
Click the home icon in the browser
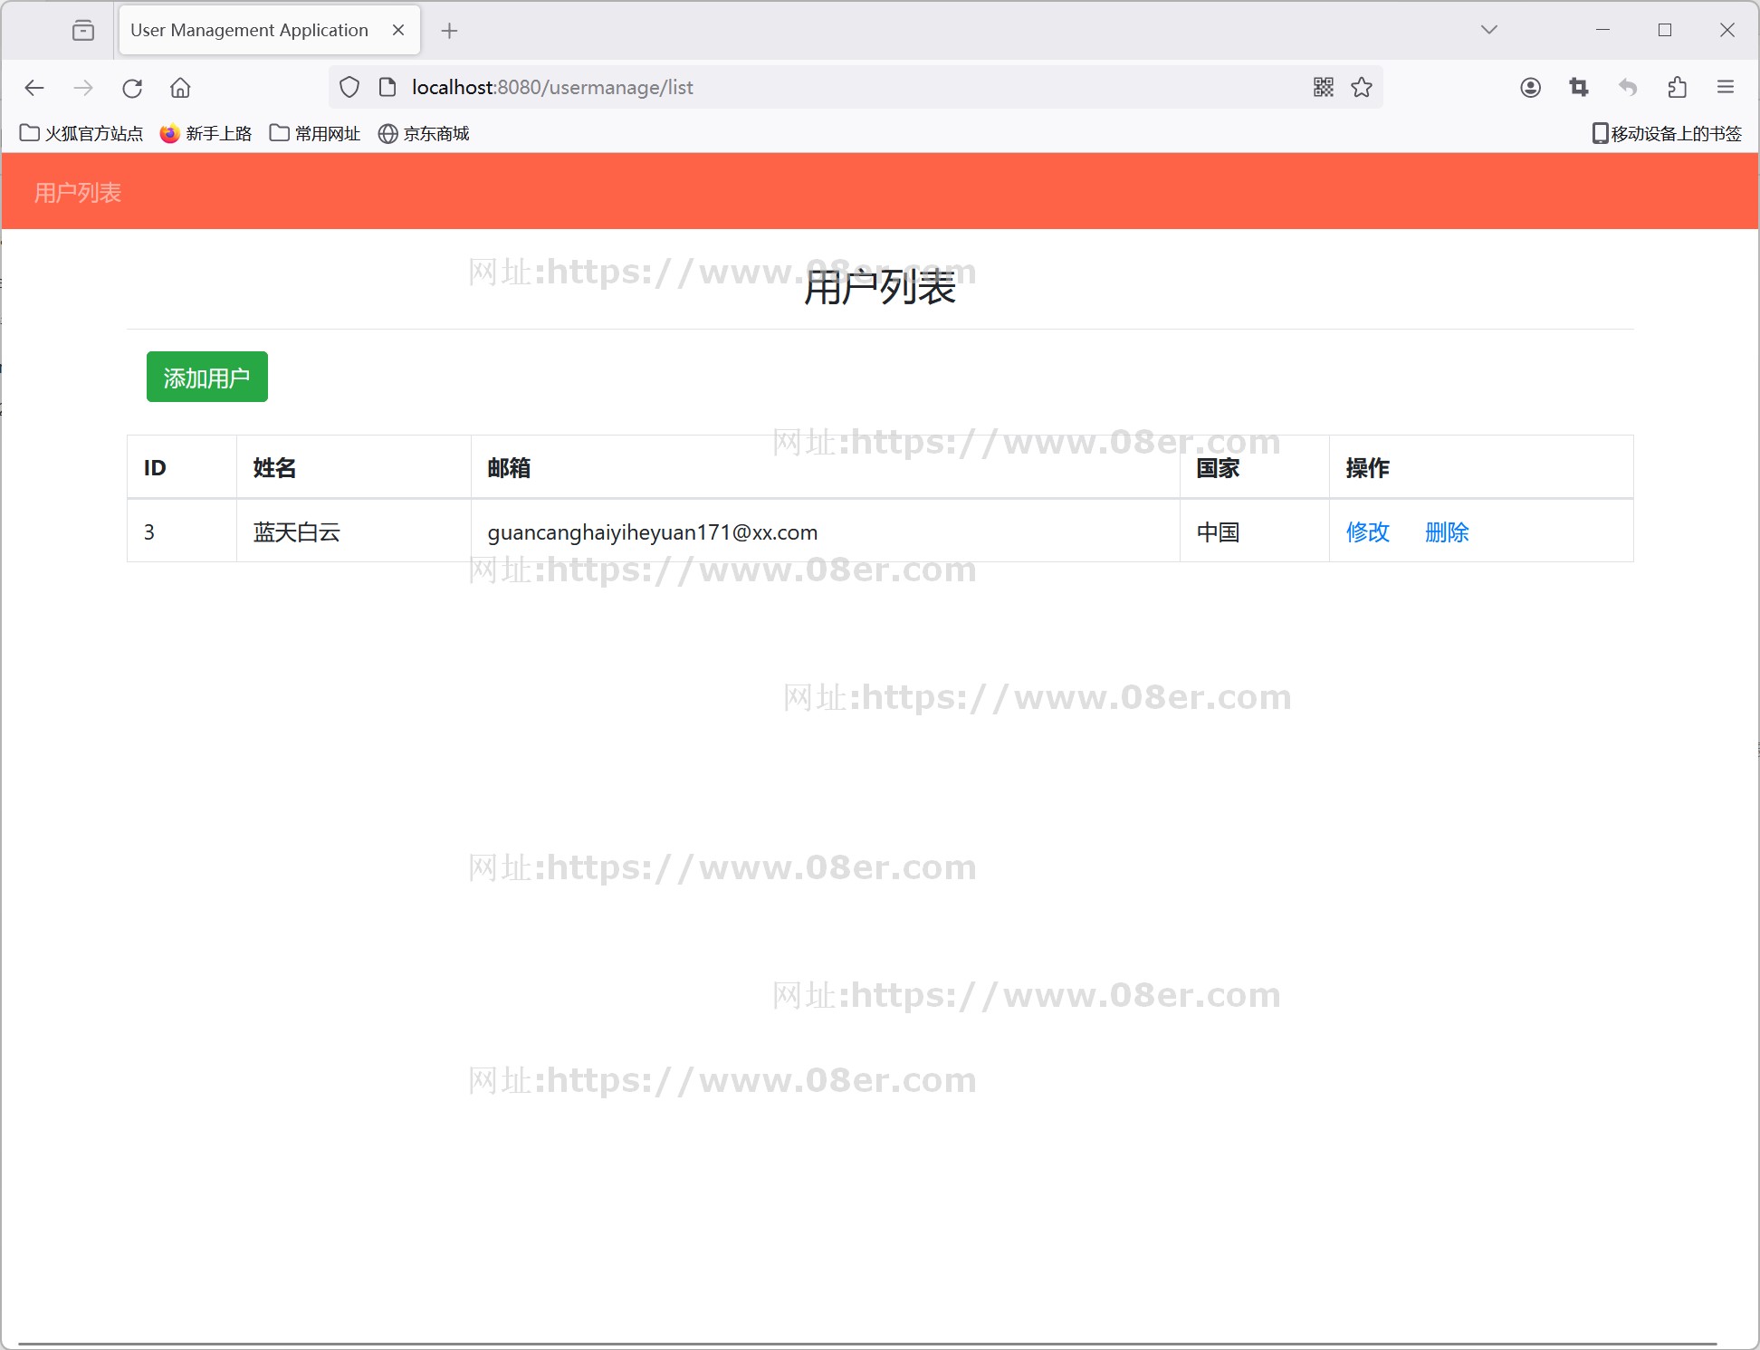180,88
